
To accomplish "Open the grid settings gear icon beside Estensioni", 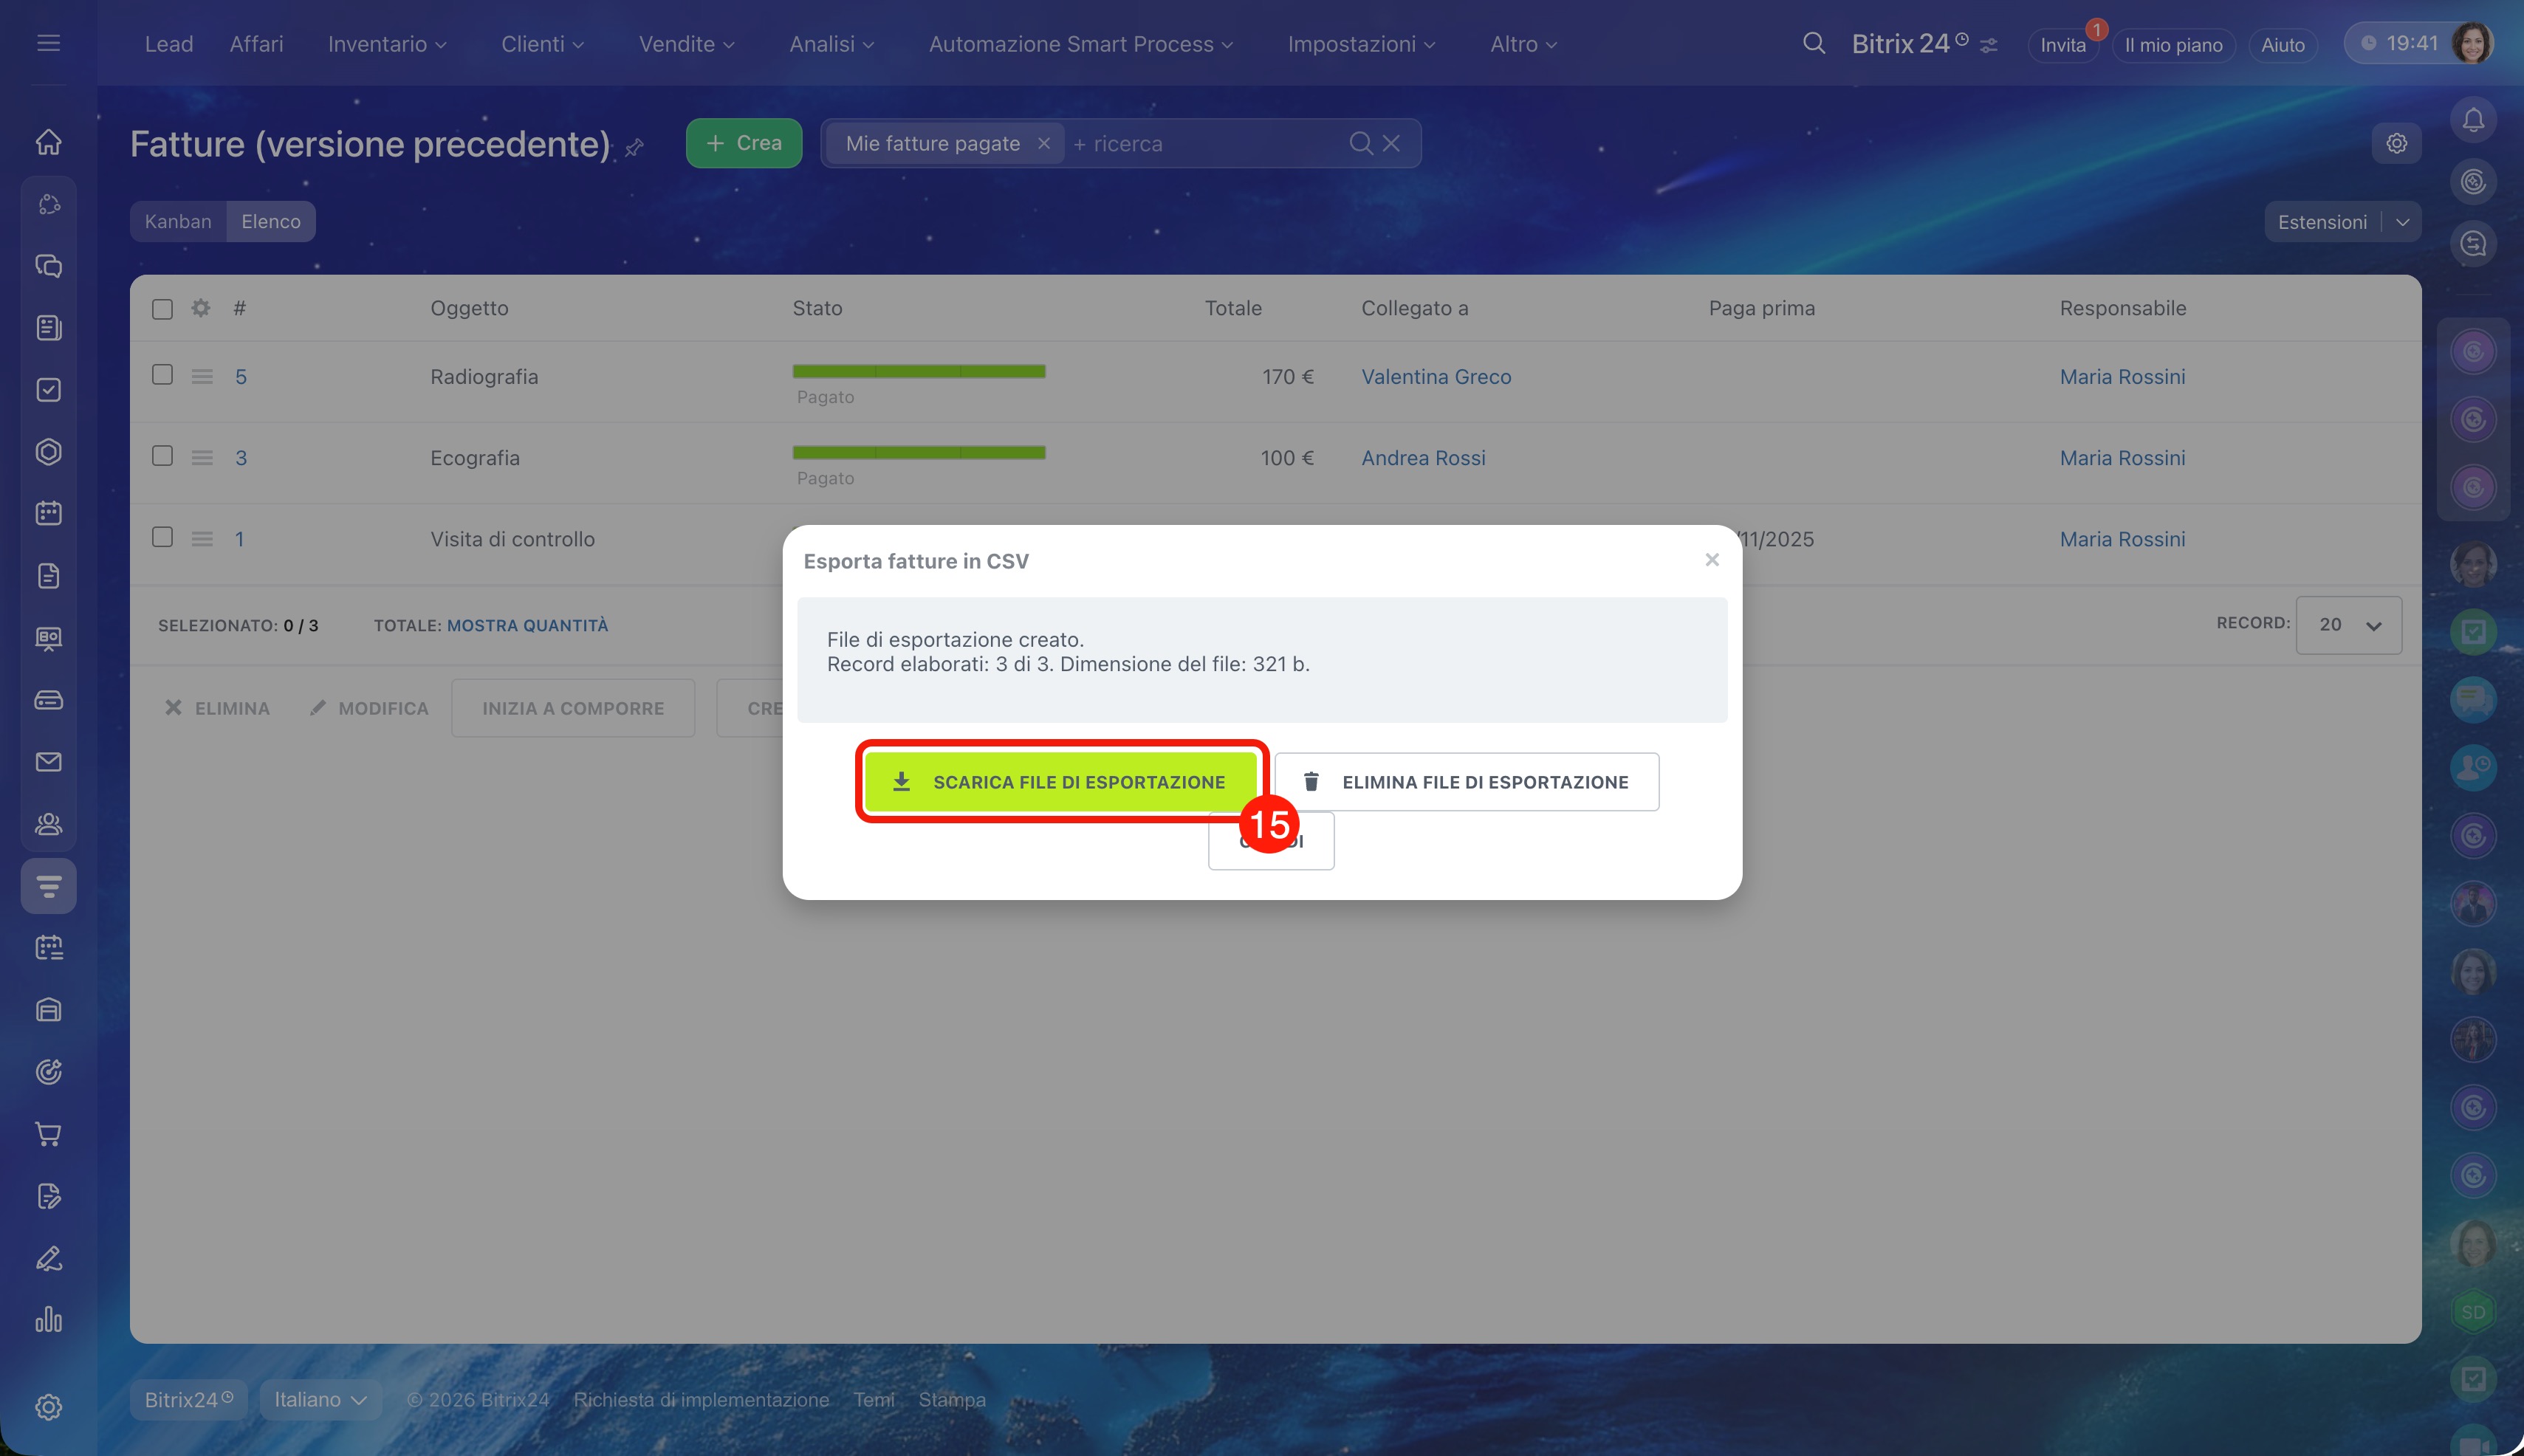I will [x=2396, y=143].
